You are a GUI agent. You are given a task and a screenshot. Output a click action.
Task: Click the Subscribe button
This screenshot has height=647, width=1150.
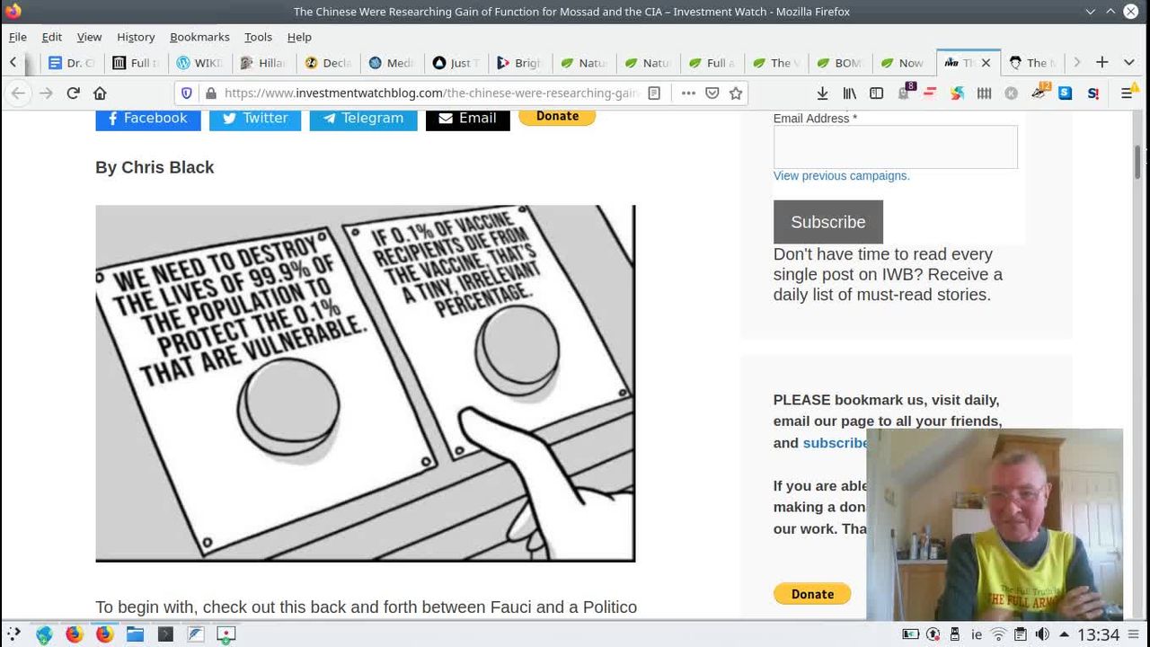pos(827,222)
